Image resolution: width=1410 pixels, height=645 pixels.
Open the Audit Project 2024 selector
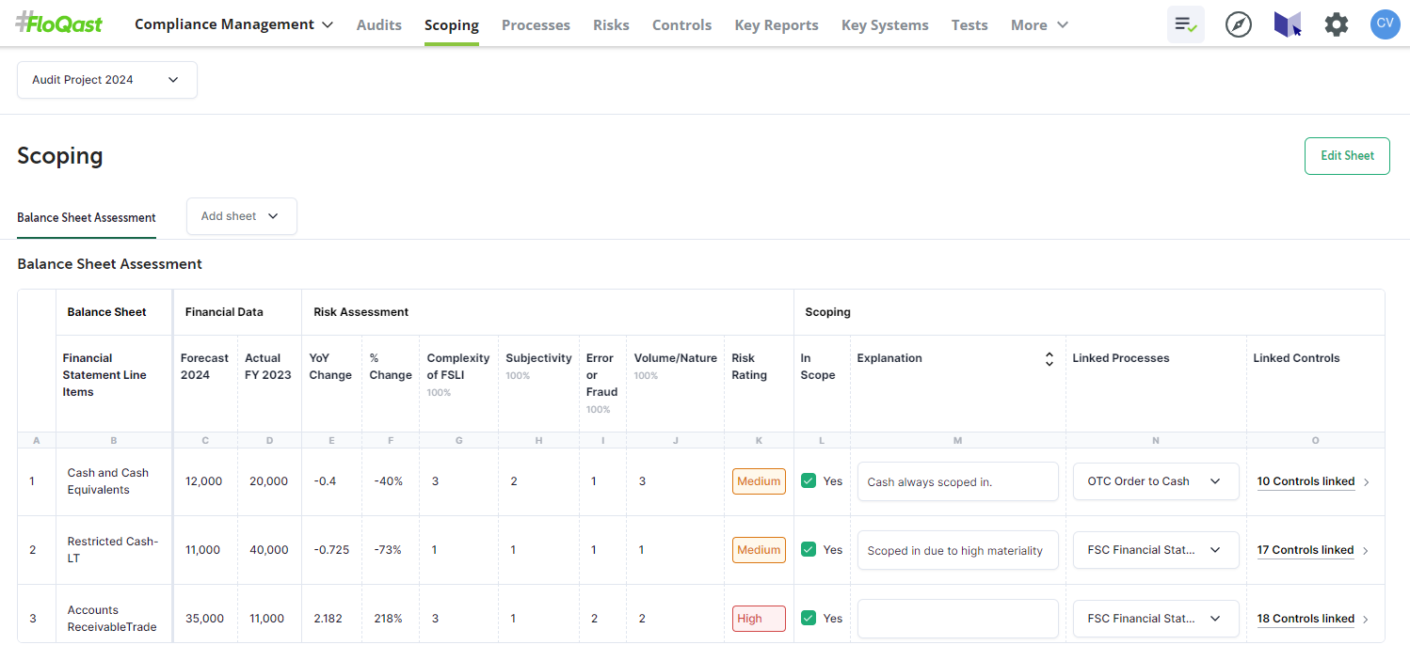(x=107, y=80)
